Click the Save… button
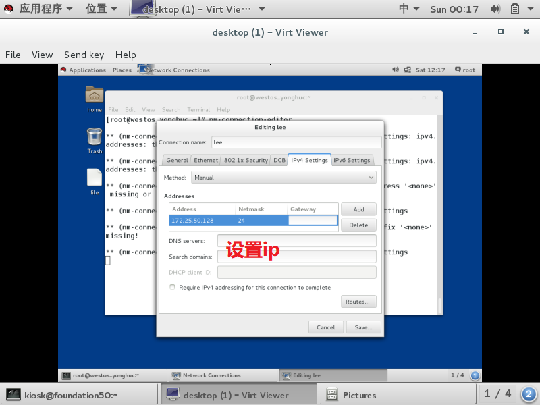 click(x=363, y=327)
